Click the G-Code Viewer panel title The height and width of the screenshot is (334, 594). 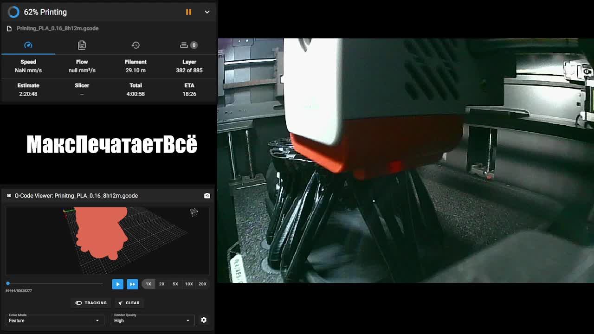coord(76,196)
